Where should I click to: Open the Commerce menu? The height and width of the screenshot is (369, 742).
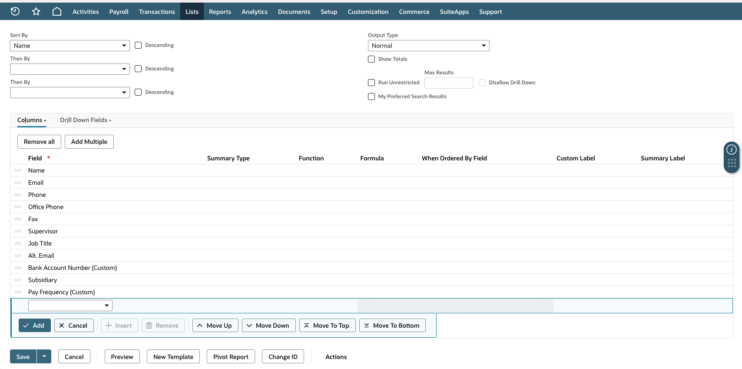(414, 12)
